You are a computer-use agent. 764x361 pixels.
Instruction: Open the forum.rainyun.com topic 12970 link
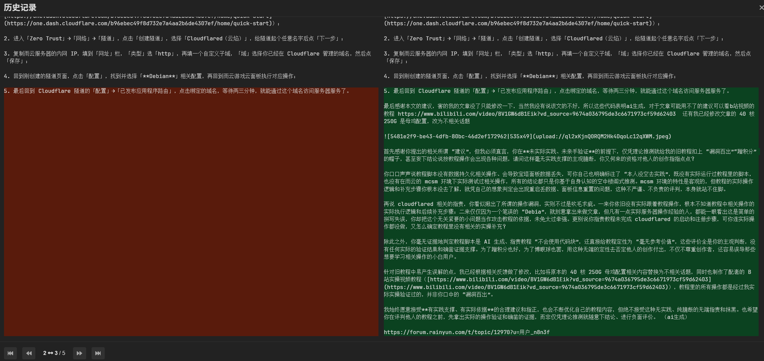[466, 332]
